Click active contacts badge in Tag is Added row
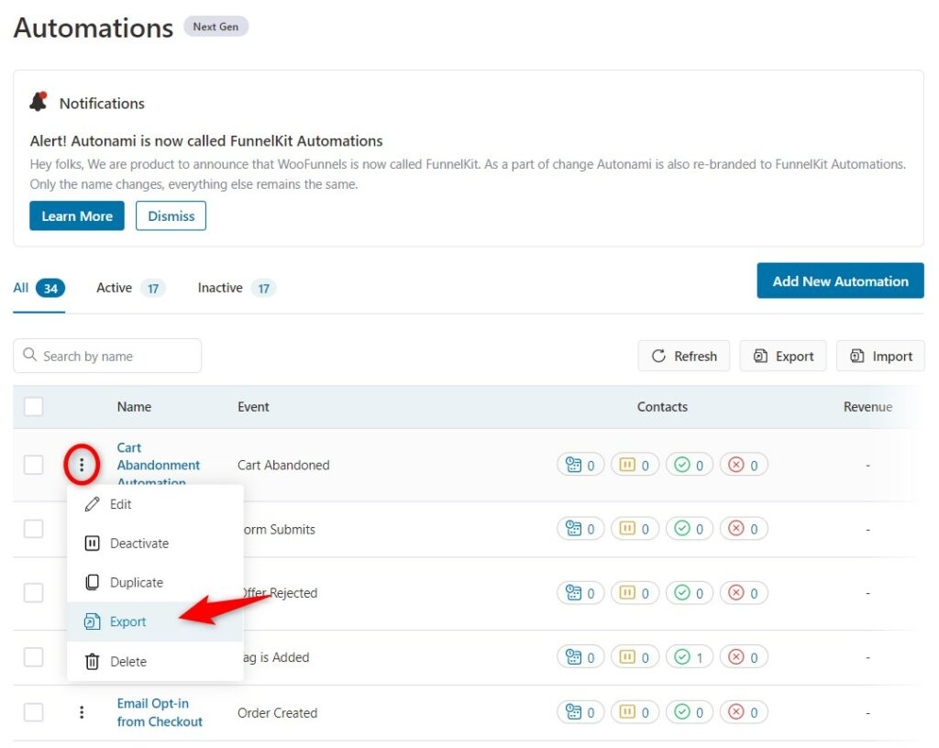The height and width of the screenshot is (748, 939). pyautogui.click(x=580, y=657)
